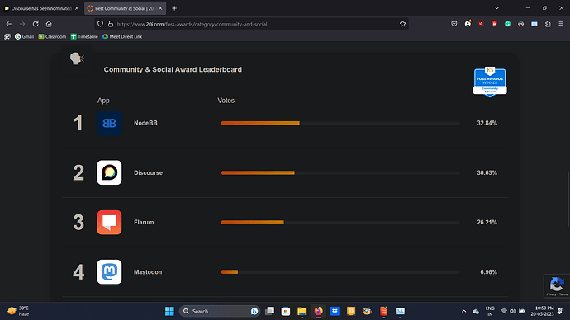Open a new browser tab
This screenshot has height=320, width=570.
174,8
